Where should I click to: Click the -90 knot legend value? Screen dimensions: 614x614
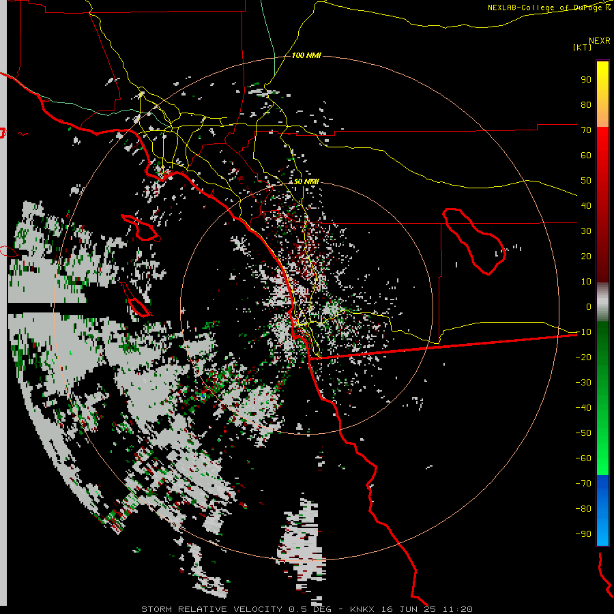pyautogui.click(x=583, y=533)
